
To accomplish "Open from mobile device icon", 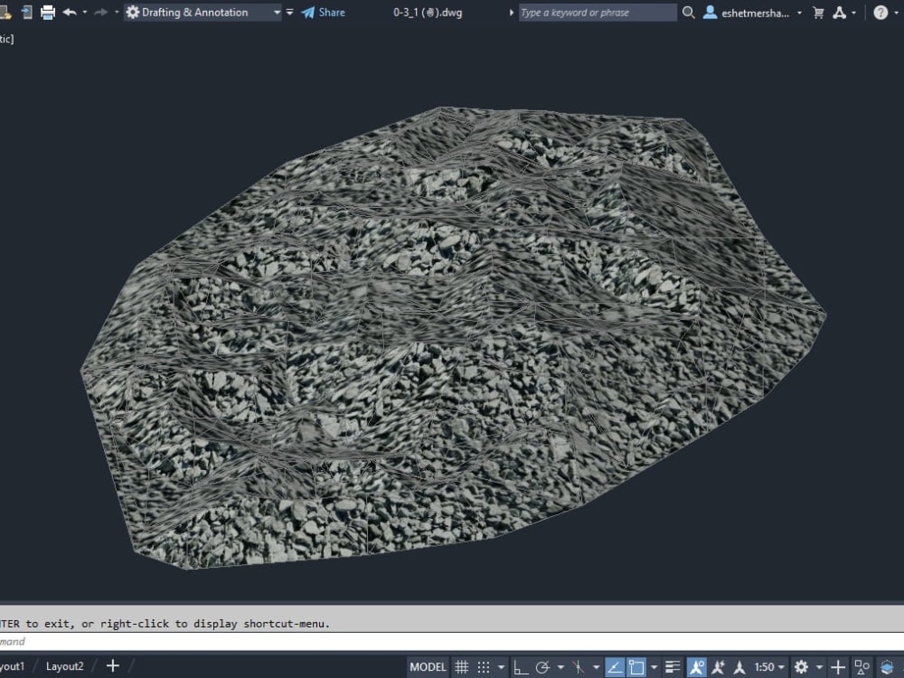I will tap(27, 12).
